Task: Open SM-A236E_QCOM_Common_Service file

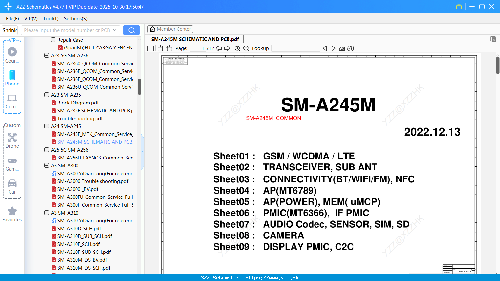Action: tap(92, 79)
